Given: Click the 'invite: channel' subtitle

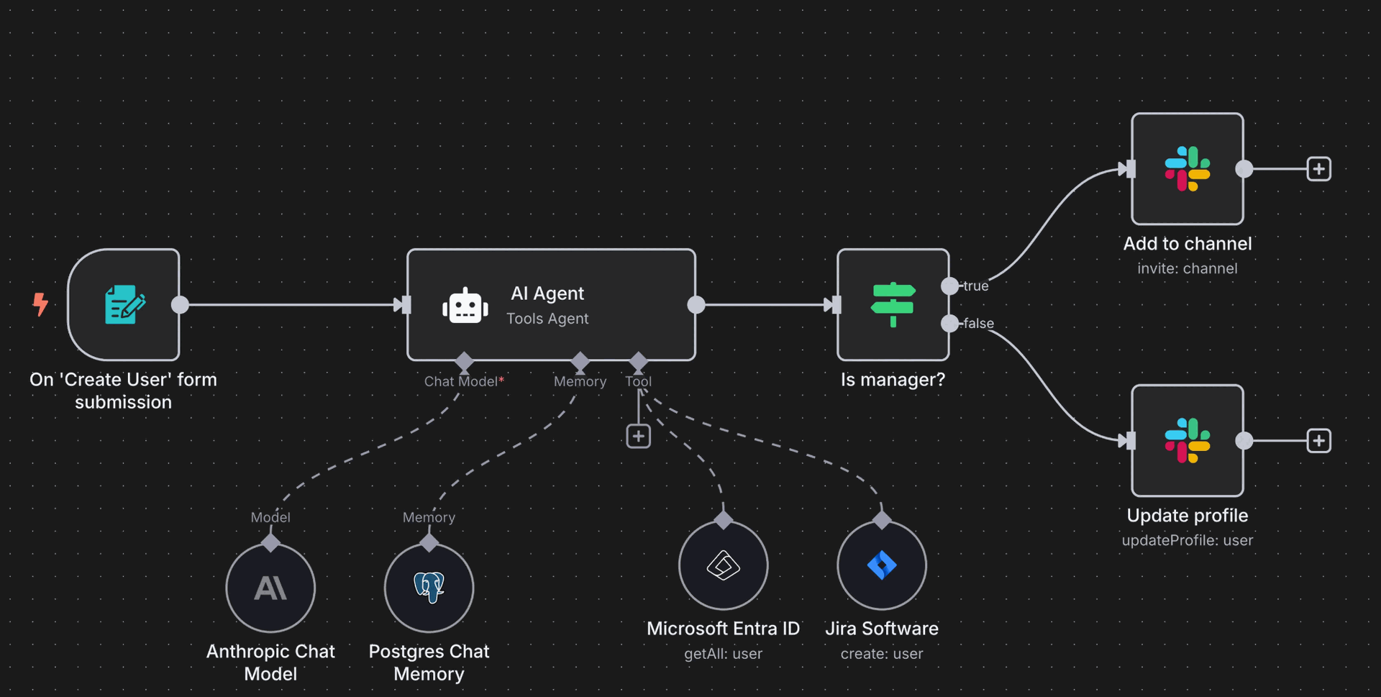Looking at the screenshot, I should (1188, 268).
